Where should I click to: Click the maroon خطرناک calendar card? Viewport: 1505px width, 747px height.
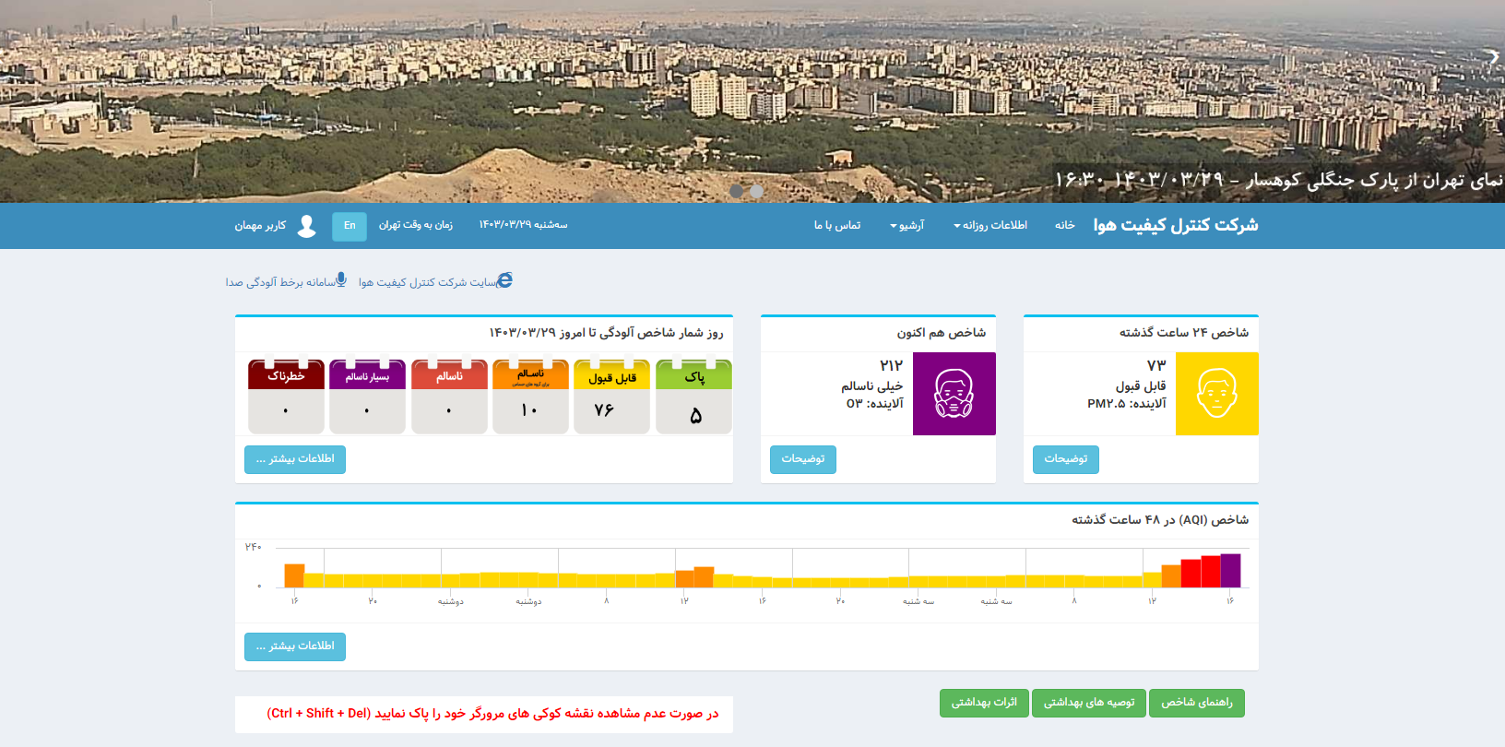click(286, 397)
